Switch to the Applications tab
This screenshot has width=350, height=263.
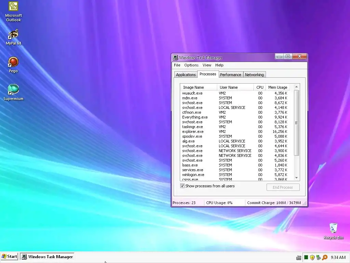[186, 75]
